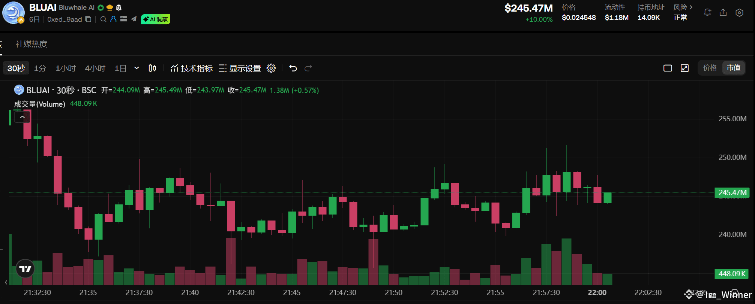Click the 240.00M price axis label
The width and height of the screenshot is (755, 304).
point(732,234)
